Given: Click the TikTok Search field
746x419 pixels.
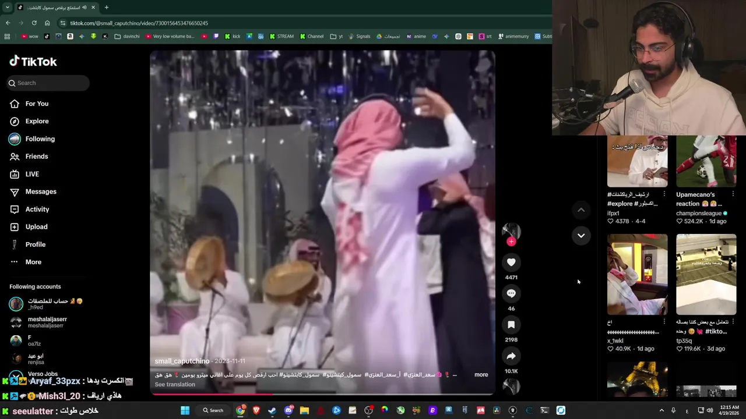Looking at the screenshot, I should click(x=47, y=83).
